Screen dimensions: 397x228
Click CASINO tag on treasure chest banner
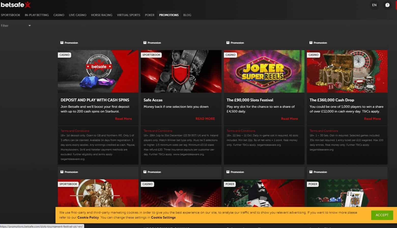click(313, 55)
